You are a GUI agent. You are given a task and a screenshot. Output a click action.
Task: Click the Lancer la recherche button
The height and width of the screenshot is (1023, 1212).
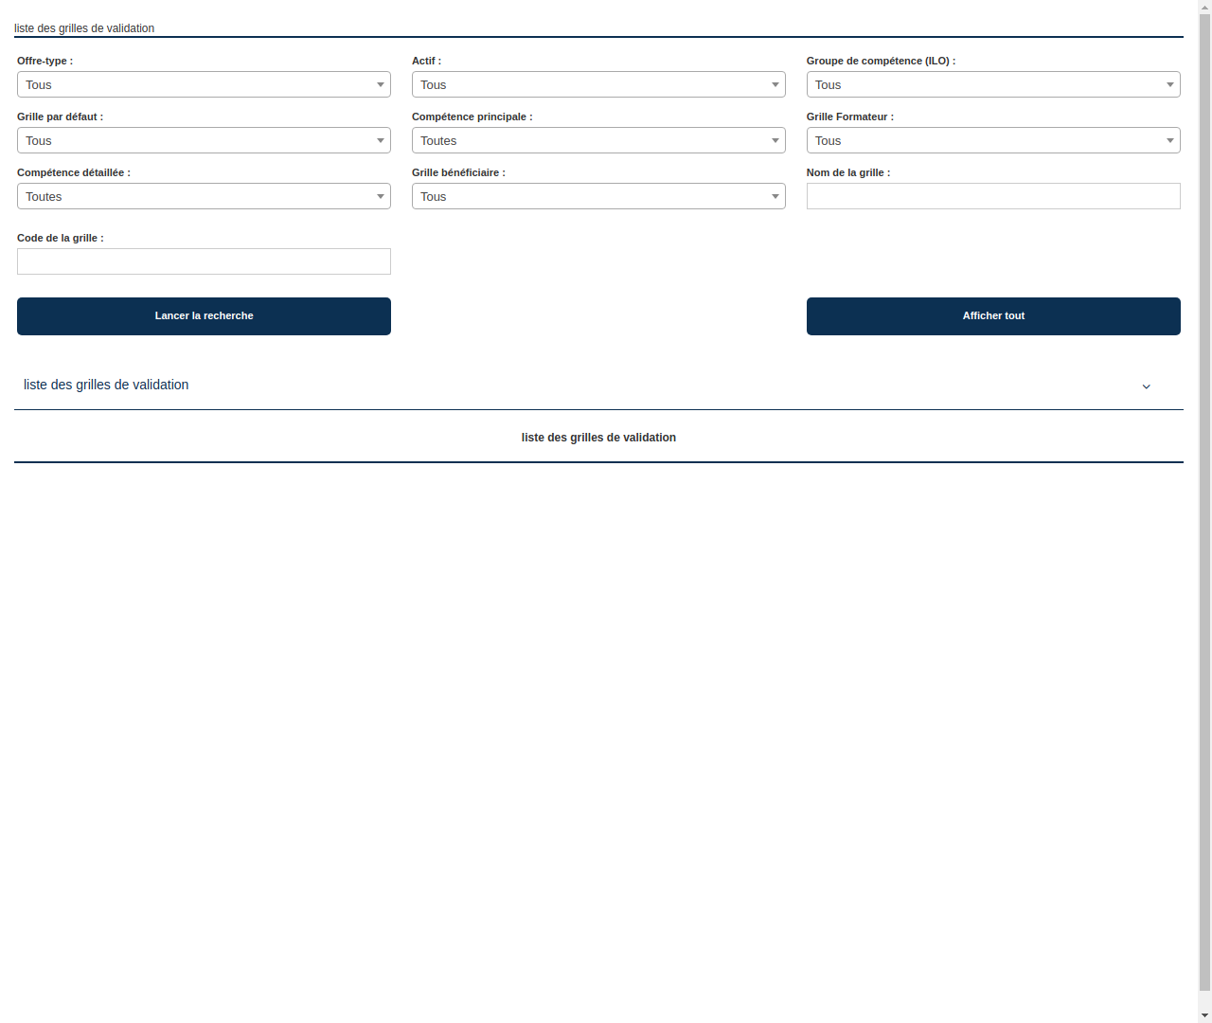tap(204, 315)
